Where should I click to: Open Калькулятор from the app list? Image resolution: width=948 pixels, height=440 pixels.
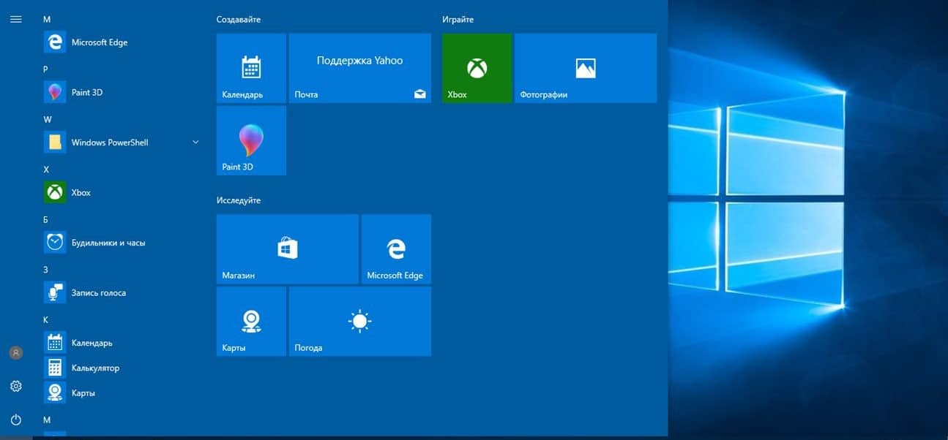pos(94,368)
